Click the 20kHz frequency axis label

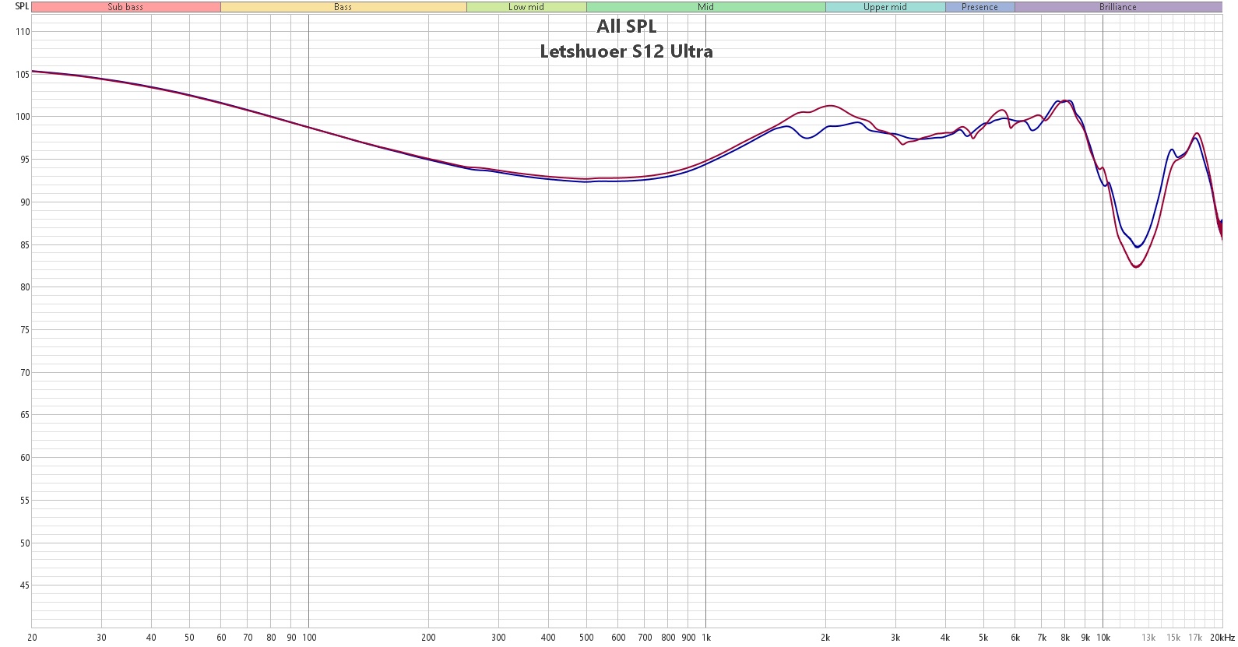coord(1222,638)
